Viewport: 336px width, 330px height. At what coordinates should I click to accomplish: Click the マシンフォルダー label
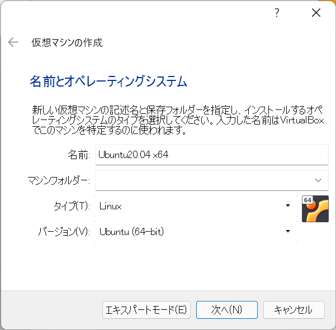pyautogui.click(x=59, y=180)
